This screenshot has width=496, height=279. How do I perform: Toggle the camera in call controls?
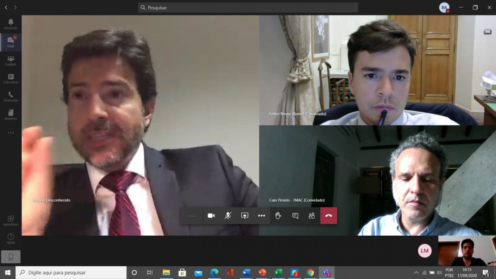click(211, 216)
